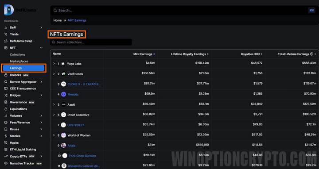Image resolution: width=319 pixels, height=169 pixels.
Task: Click the Unlocks padlock icon
Action: click(6, 75)
